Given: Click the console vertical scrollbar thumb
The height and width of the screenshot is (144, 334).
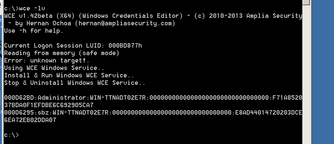Looking at the screenshot, I should 306,2.
